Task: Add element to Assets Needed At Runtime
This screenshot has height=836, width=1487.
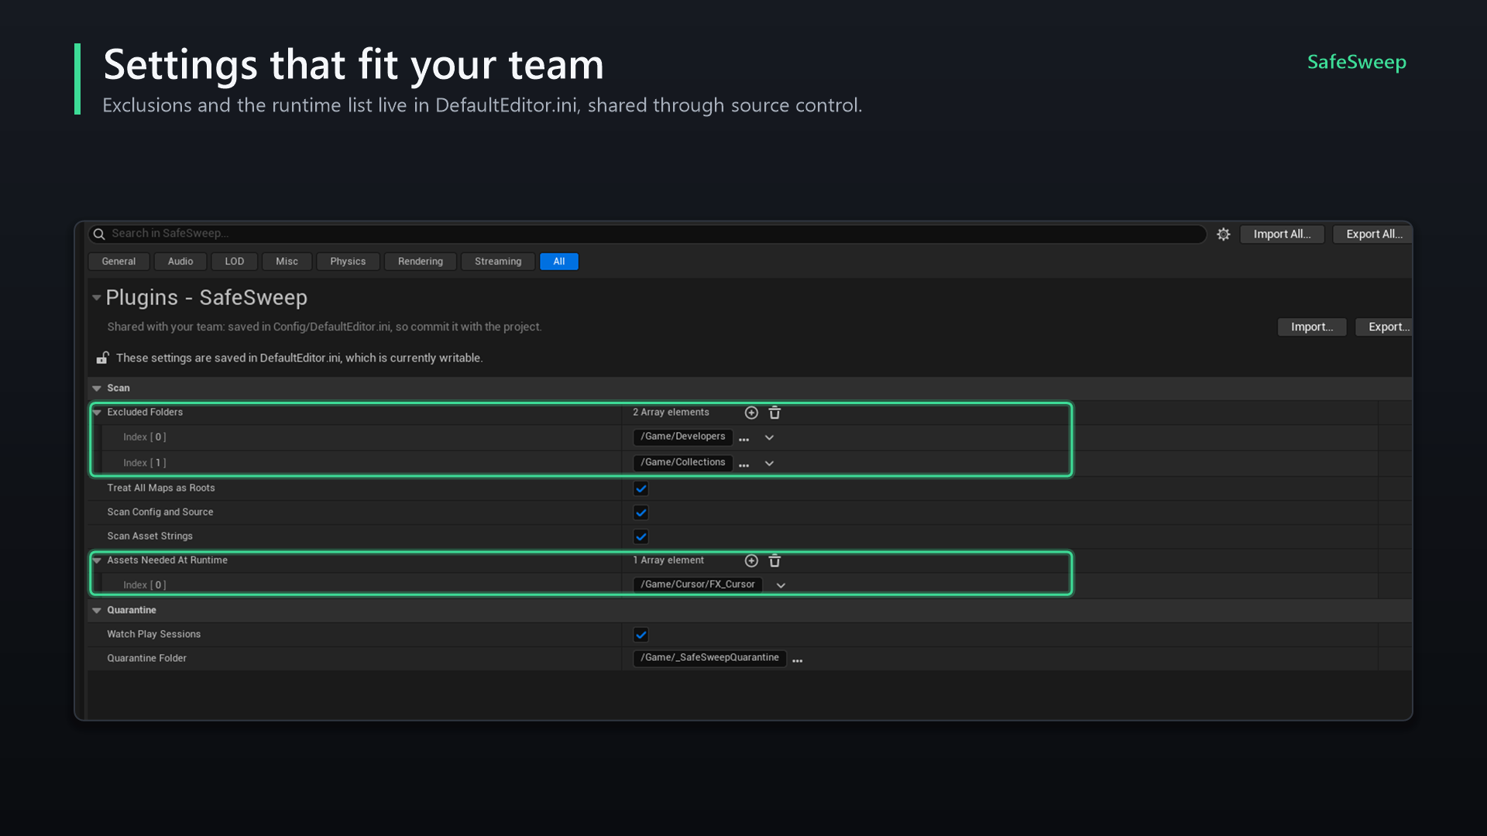Action: 751,560
